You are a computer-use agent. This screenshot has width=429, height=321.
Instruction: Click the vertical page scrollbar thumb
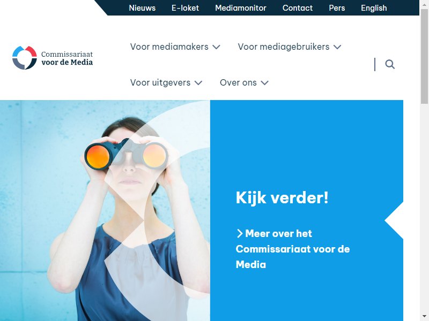tap(424, 57)
